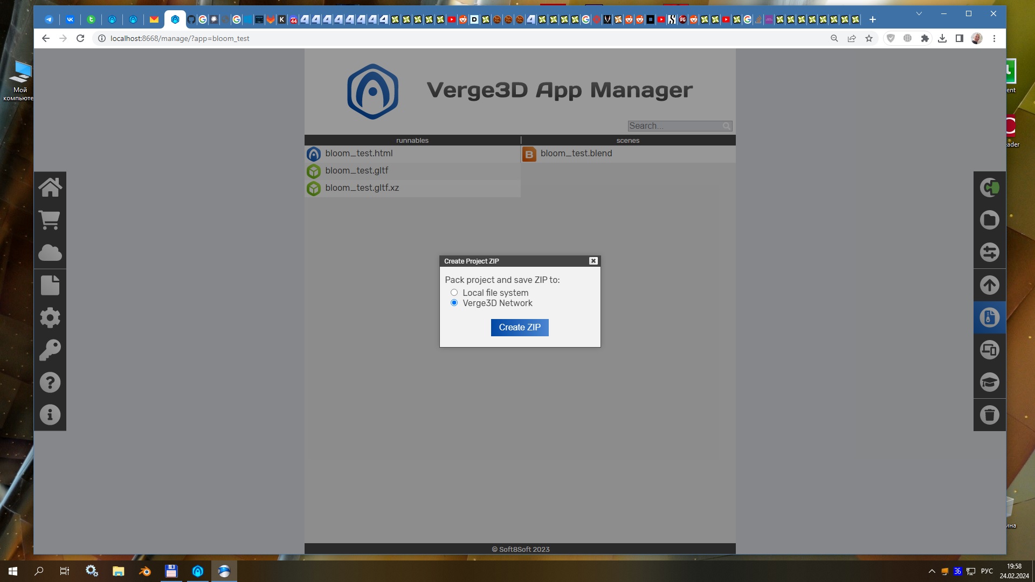
Task: Open browser downloads icon
Action: point(942,38)
